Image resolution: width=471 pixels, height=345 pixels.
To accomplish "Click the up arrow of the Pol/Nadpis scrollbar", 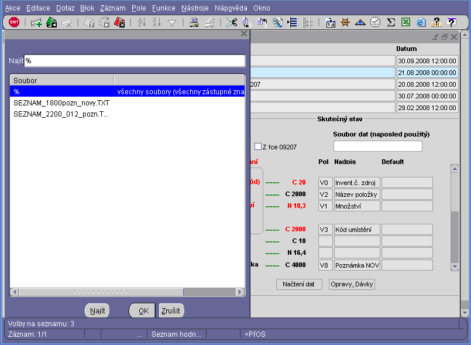I will click(455, 169).
